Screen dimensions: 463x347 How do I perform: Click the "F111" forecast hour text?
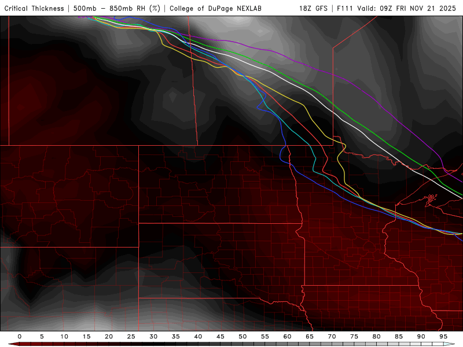coord(346,8)
